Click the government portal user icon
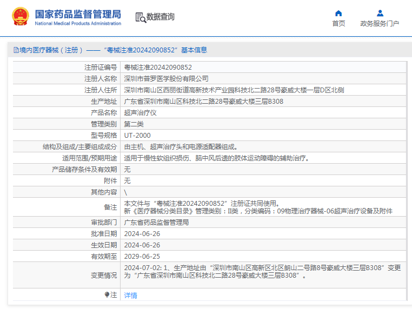 [x=380, y=13]
